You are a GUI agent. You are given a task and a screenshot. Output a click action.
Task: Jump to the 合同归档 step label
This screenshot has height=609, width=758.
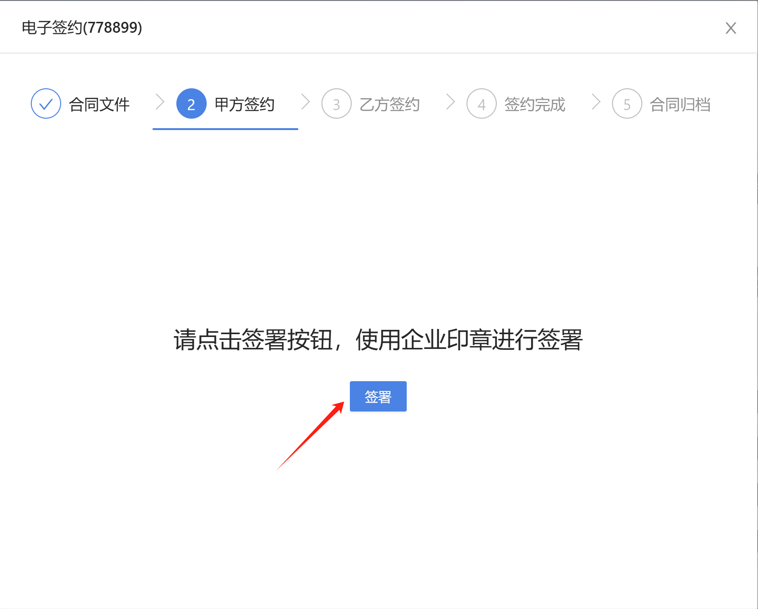point(680,104)
